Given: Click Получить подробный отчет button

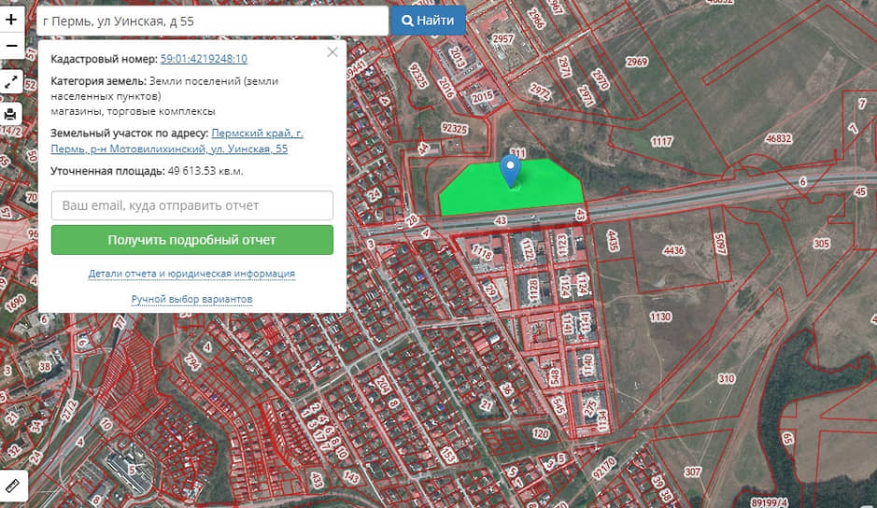Looking at the screenshot, I should [x=192, y=240].
